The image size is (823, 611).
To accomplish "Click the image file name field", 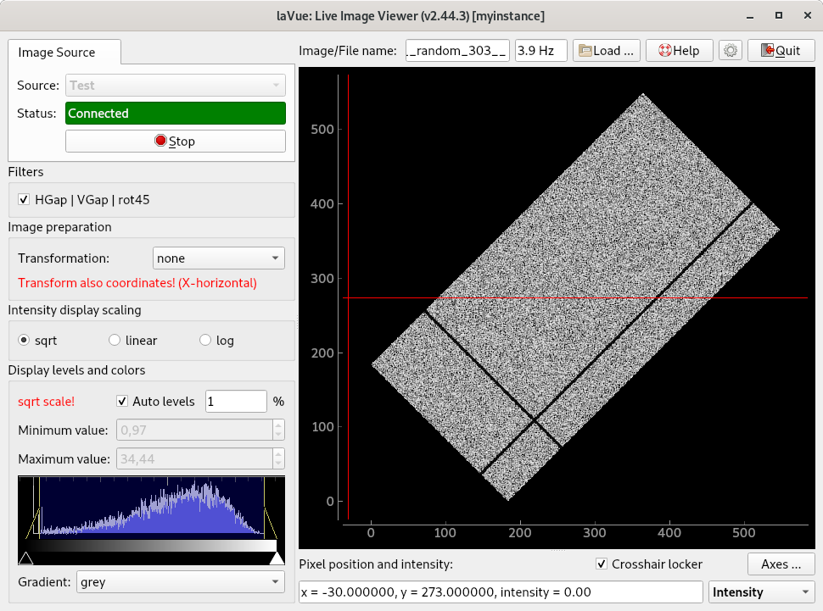I will point(457,51).
